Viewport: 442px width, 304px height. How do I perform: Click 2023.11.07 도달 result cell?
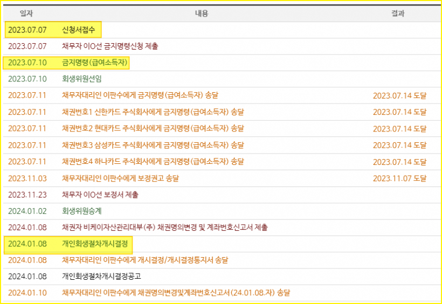pos(400,178)
